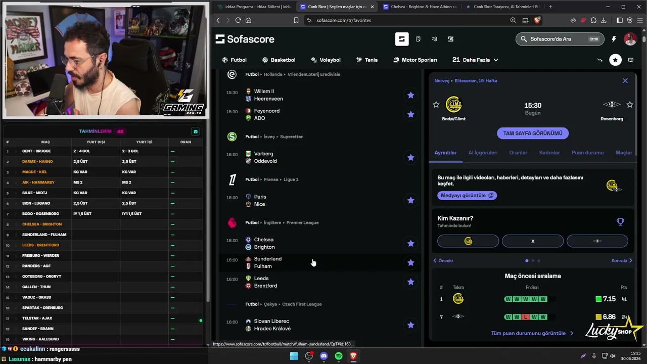This screenshot has height=364, width=647.
Task: Click the Sofascore'da Ara search field
Action: pos(560,39)
